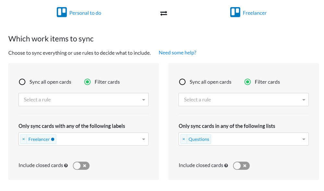Click the two-way sync arrows icon

click(164, 13)
